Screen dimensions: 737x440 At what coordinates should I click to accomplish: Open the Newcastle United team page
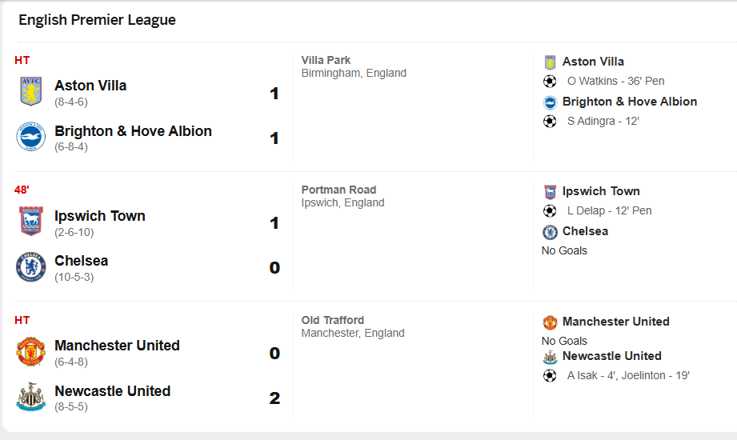[112, 391]
